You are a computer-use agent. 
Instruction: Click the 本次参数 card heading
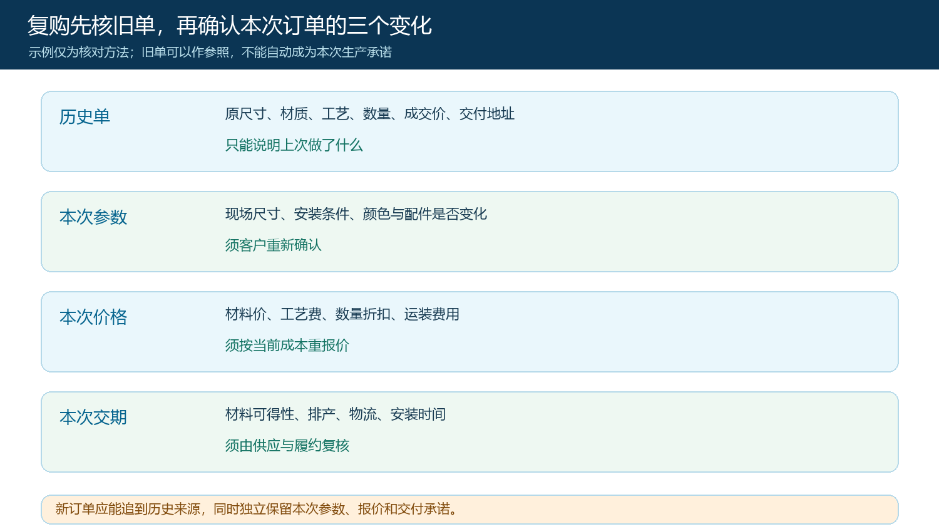(93, 217)
